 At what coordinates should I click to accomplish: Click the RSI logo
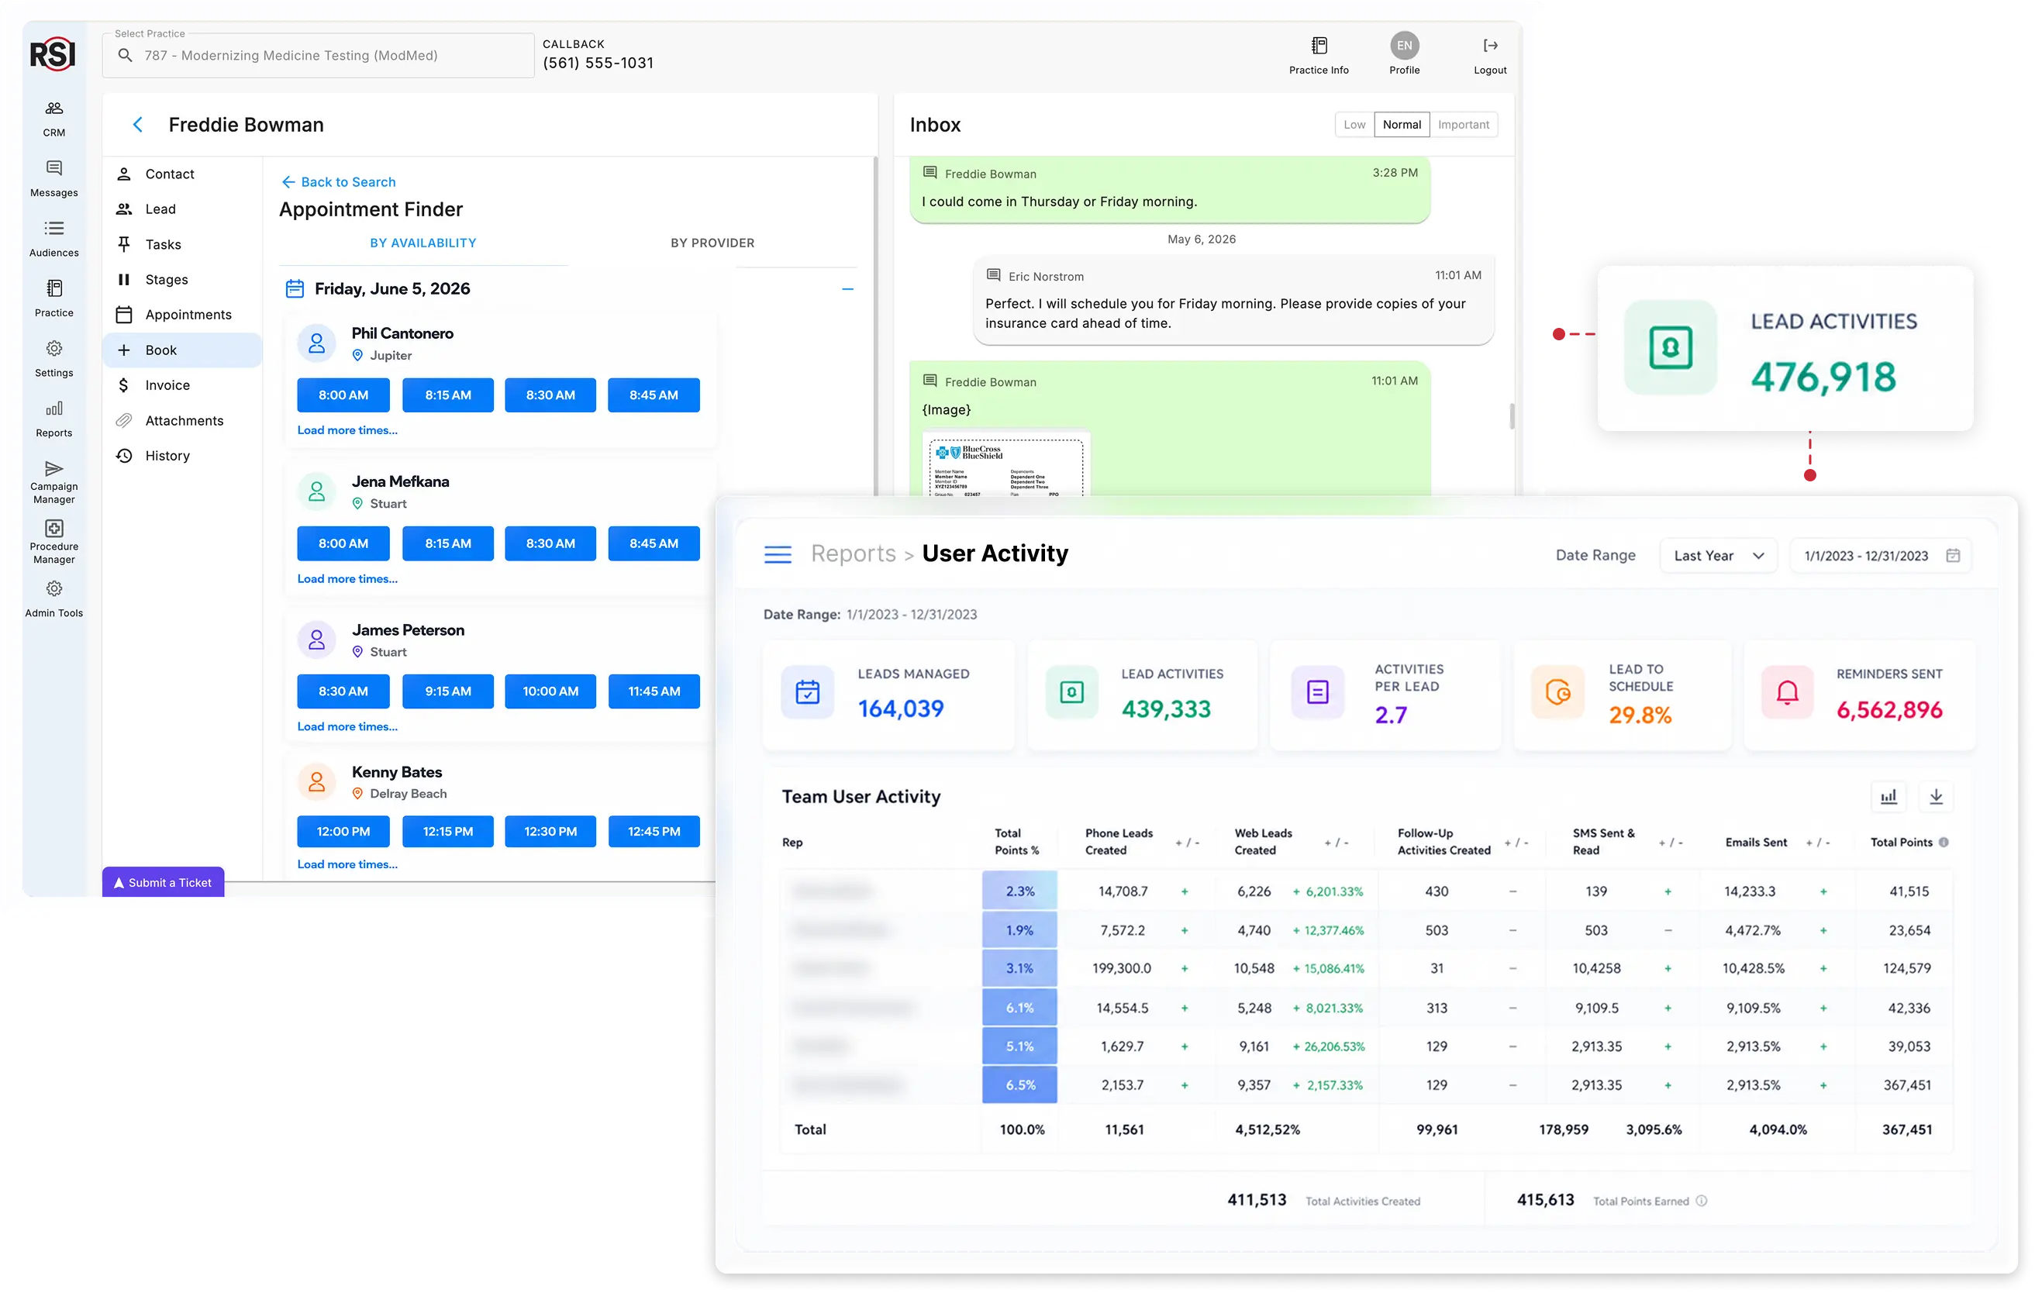tap(53, 54)
